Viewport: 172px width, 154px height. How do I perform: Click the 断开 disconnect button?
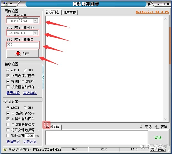(x=23, y=54)
